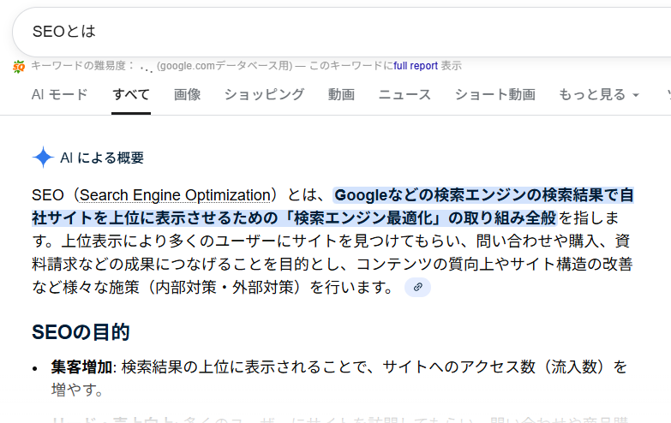Switch to the 動画 tab
This screenshot has height=423, width=671.
(x=341, y=94)
